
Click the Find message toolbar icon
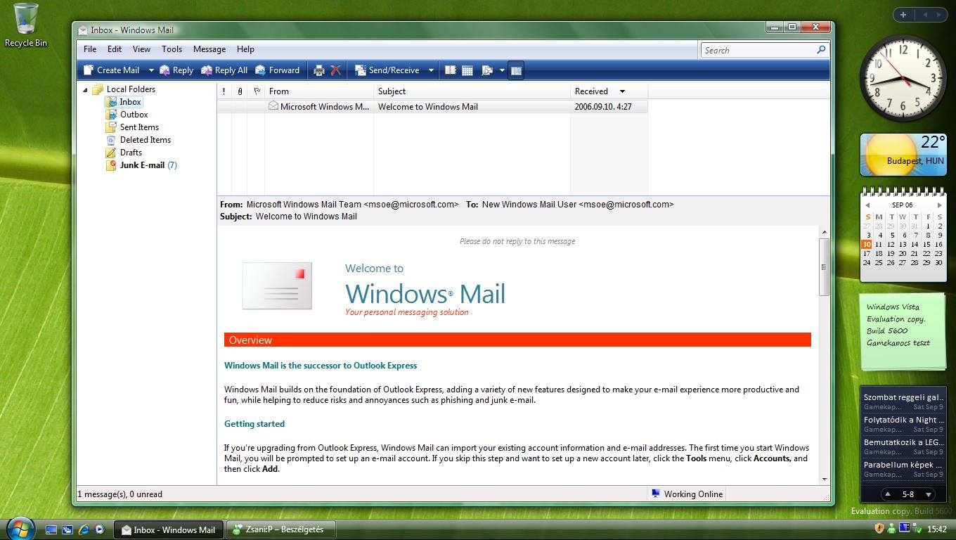(x=487, y=70)
